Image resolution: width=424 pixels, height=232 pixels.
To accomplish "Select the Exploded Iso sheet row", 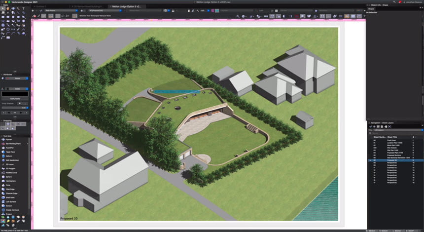I will [395, 168].
